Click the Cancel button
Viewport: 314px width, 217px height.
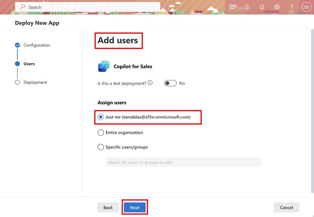coord(287,208)
